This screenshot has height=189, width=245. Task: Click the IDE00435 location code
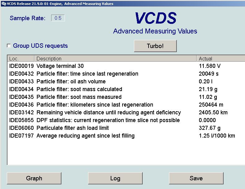tap(21, 97)
